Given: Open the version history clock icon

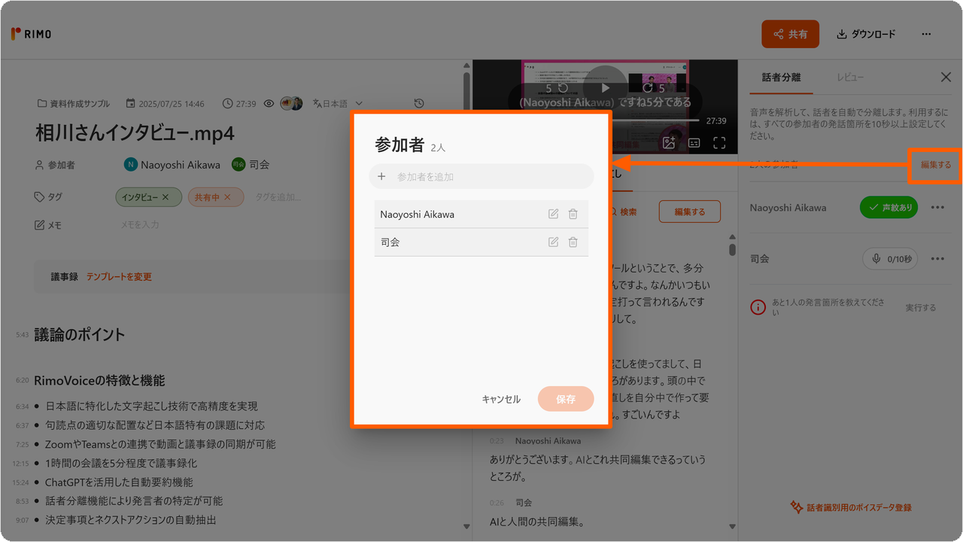Looking at the screenshot, I should coord(419,103).
